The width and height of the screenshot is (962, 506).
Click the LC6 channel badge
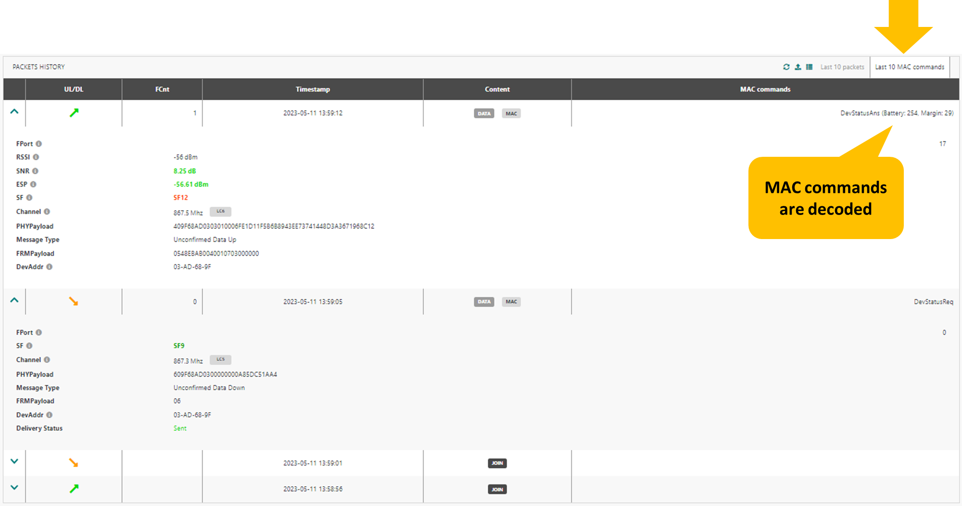tap(220, 212)
